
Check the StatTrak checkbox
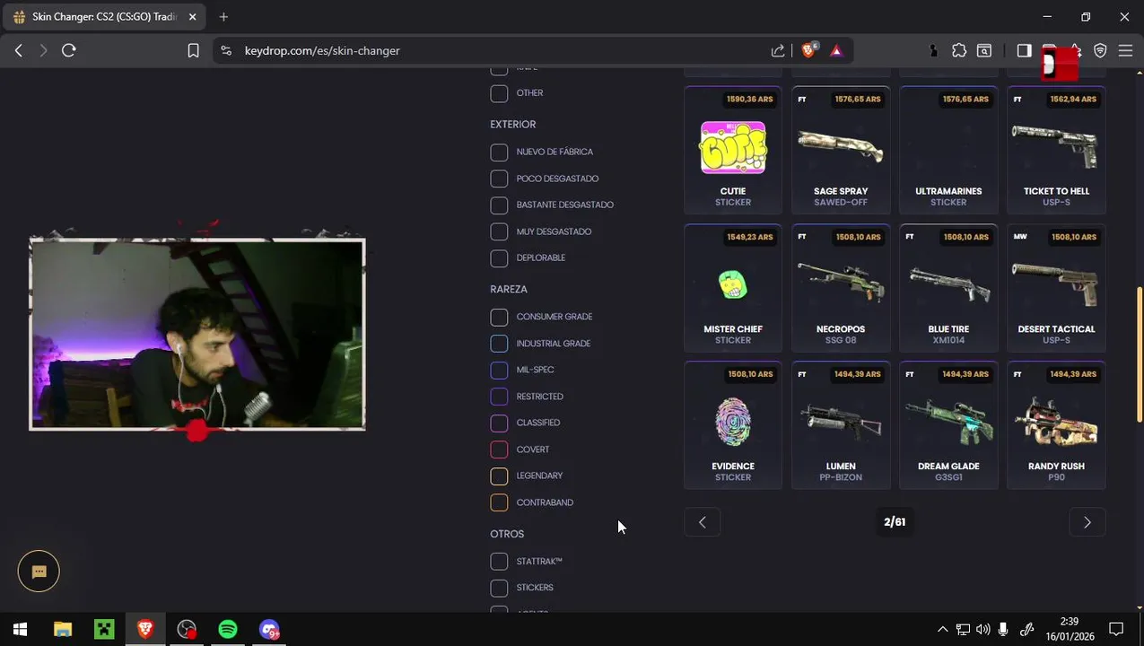pyautogui.click(x=499, y=562)
